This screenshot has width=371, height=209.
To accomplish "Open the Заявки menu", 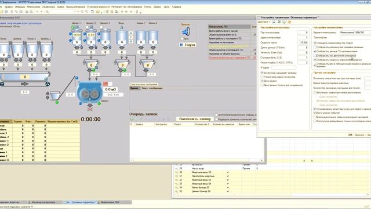I will coord(60,7).
